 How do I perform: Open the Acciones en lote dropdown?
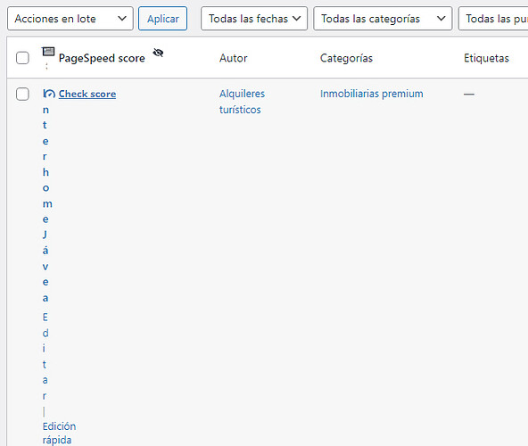70,19
